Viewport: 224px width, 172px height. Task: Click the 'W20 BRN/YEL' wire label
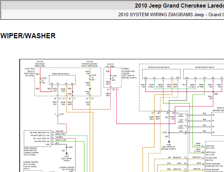pos(174,169)
